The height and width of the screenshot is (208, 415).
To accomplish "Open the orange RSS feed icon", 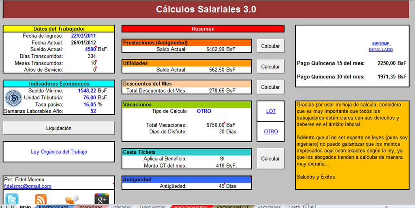I will [x=41, y=200].
